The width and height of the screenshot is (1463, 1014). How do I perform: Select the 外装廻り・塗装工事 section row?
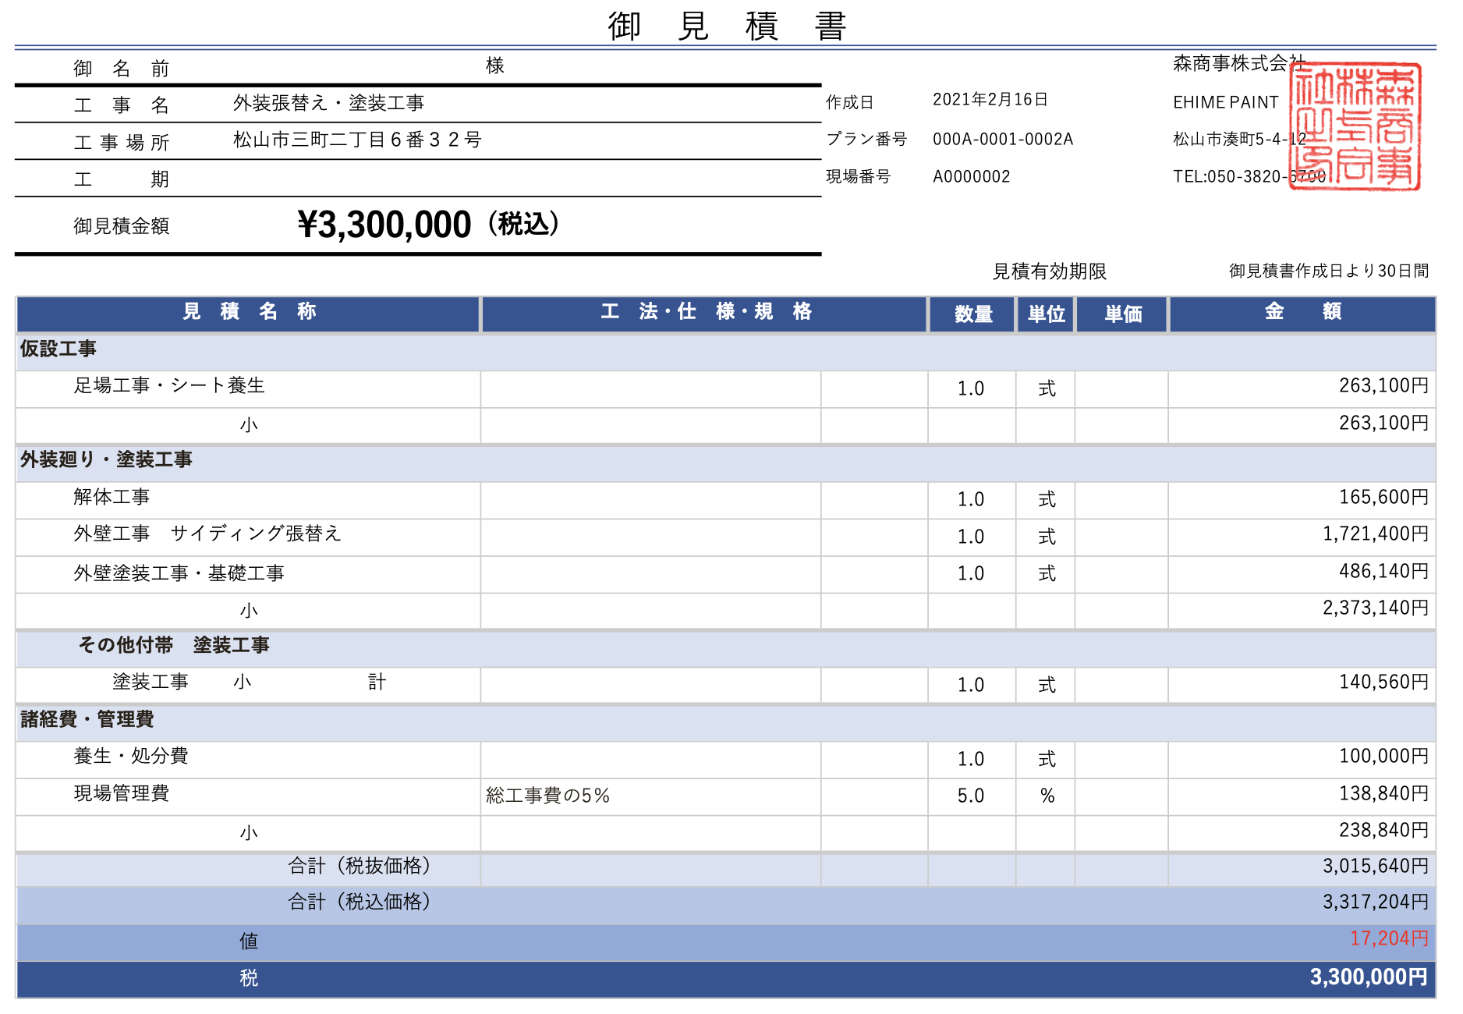click(x=725, y=463)
